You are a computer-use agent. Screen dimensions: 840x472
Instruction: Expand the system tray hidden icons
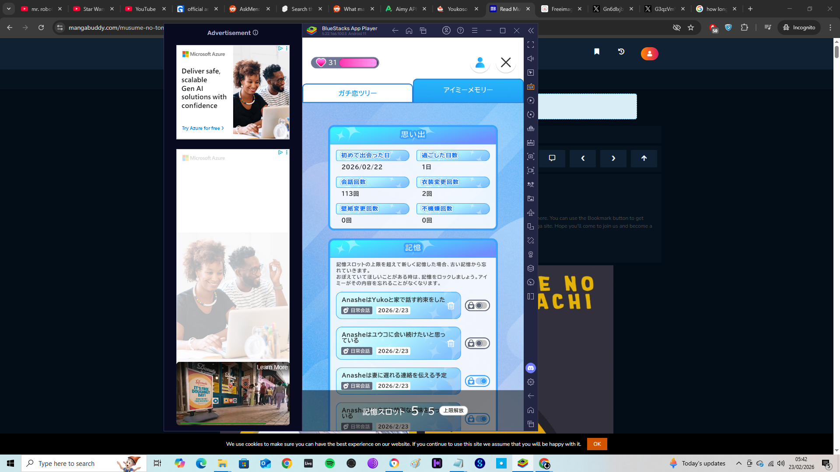pyautogui.click(x=739, y=463)
